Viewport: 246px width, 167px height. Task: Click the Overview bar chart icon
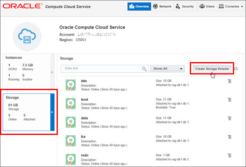(132, 6)
